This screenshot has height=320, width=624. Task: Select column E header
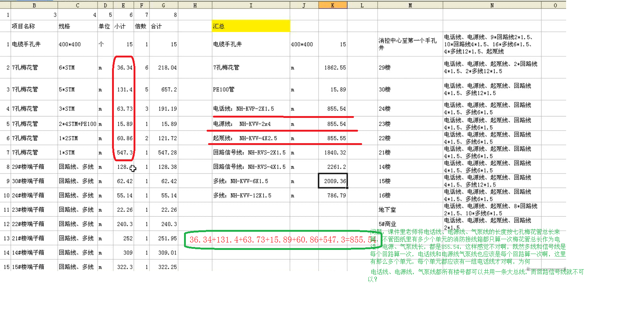click(x=123, y=5)
